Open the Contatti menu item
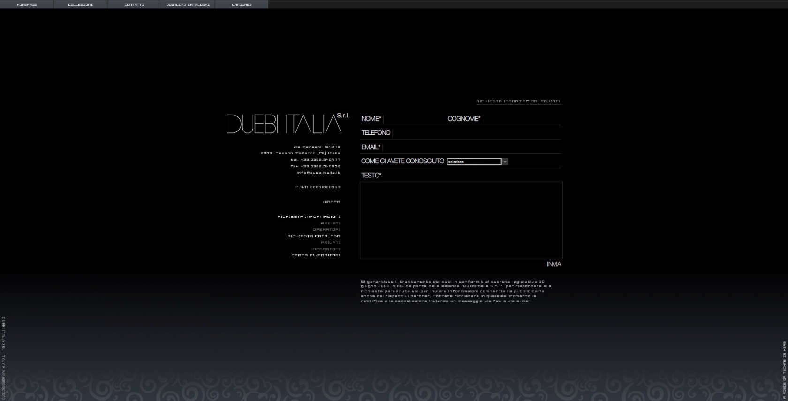788x401 pixels. pyautogui.click(x=134, y=5)
